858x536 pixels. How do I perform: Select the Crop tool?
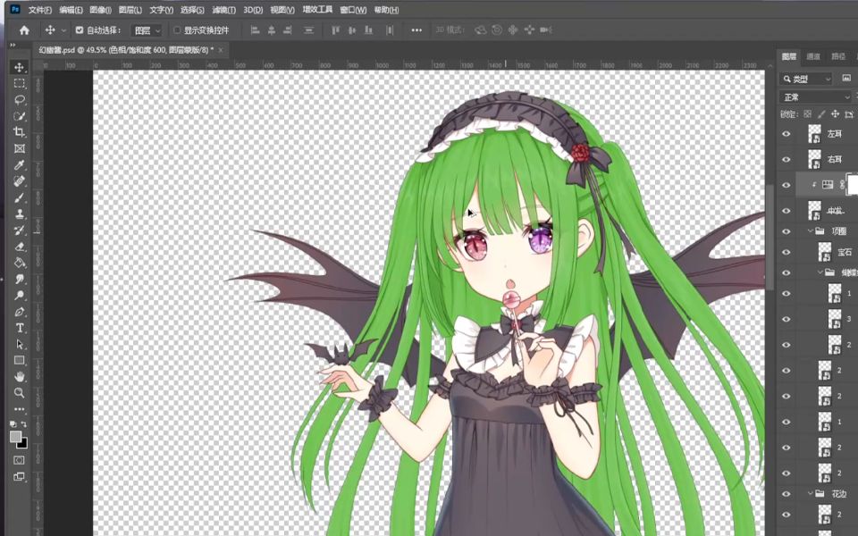tap(19, 132)
